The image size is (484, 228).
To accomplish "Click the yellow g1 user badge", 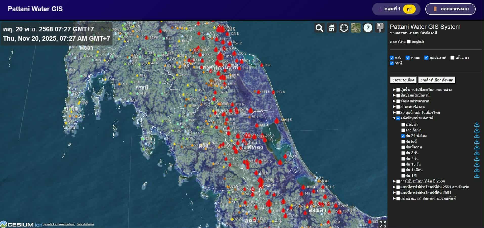I will (409, 9).
